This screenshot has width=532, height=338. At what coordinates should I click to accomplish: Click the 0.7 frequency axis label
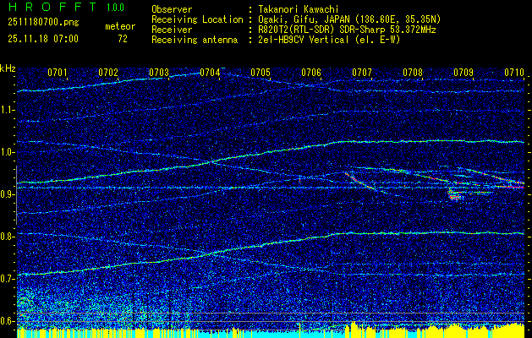(7, 278)
